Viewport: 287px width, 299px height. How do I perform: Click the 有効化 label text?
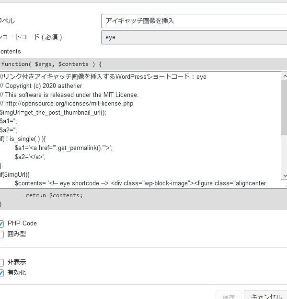[17, 273]
